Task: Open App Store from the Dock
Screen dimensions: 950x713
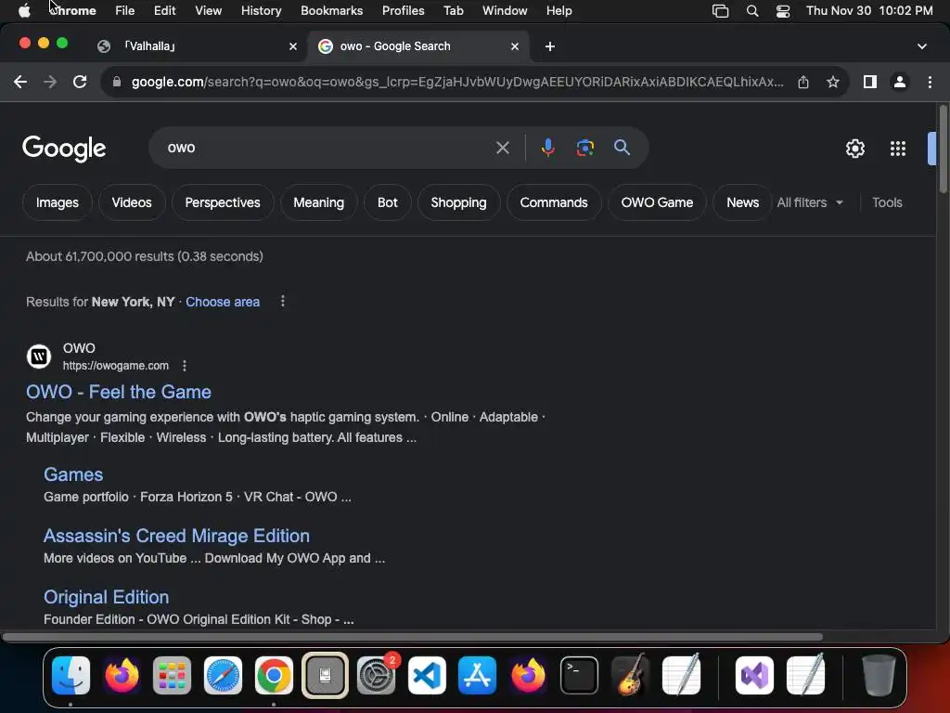Action: tap(478, 676)
